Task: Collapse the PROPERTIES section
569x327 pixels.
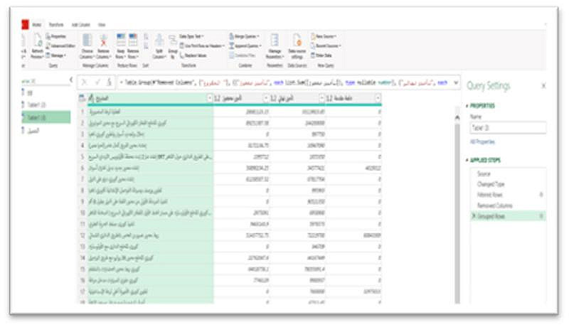Action: [x=467, y=106]
